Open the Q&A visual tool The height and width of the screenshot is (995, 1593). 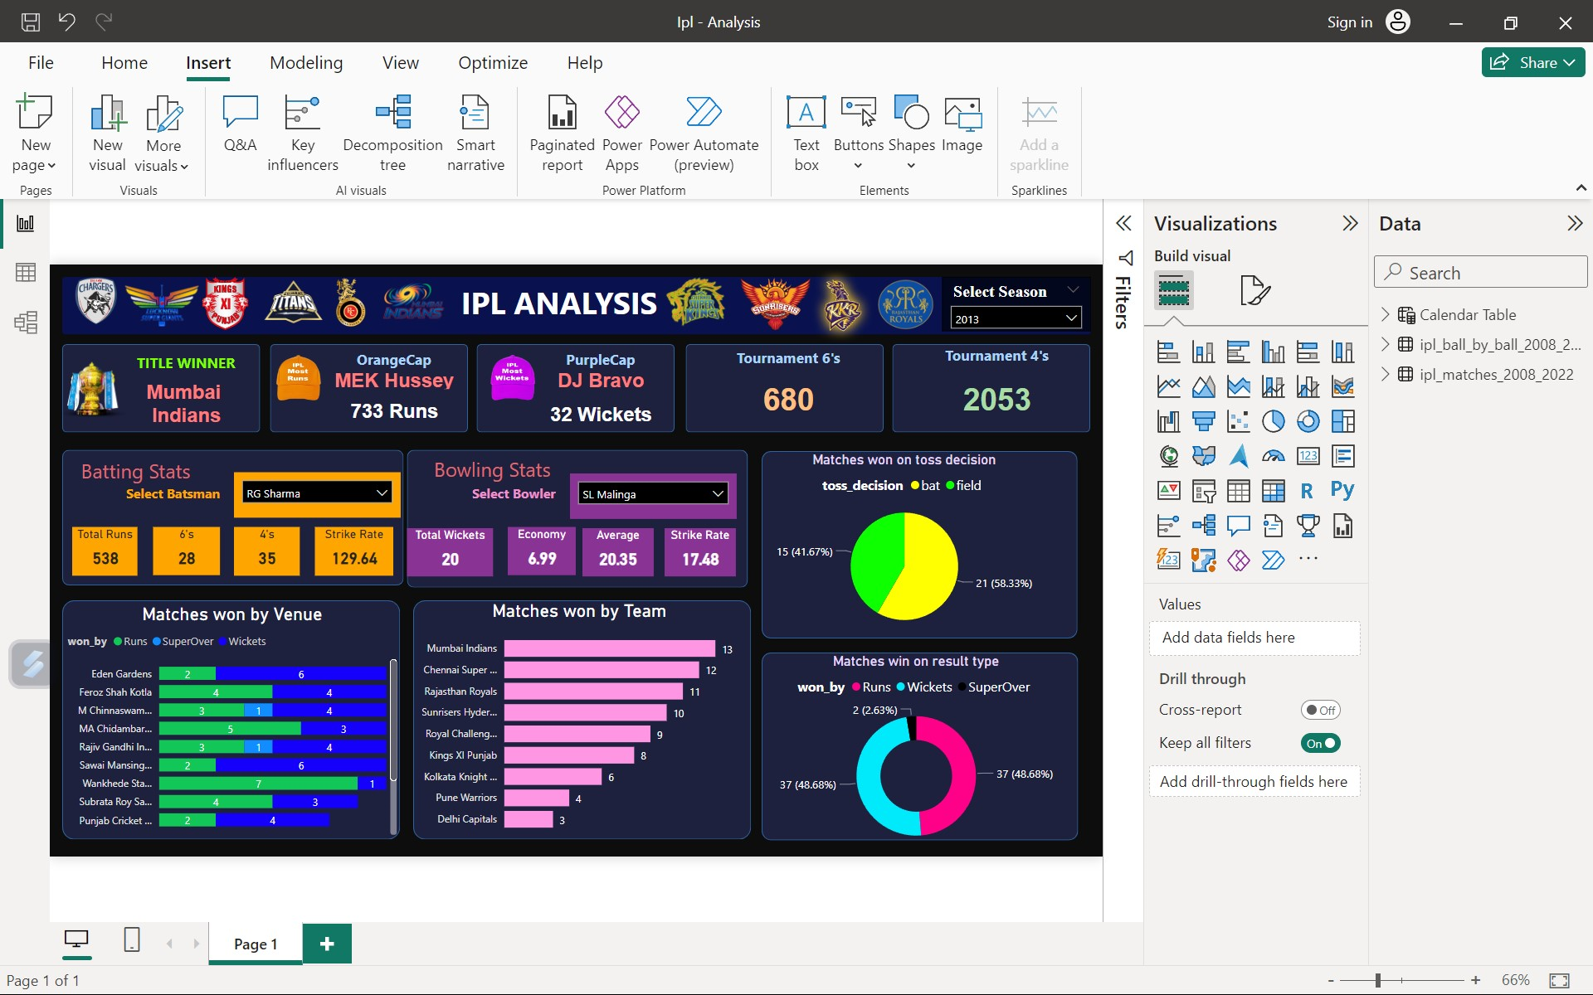pyautogui.click(x=240, y=131)
